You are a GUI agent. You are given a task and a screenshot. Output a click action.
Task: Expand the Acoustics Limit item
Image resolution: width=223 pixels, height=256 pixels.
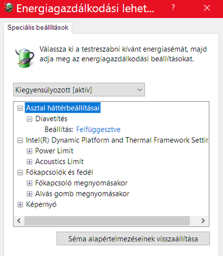(29, 162)
